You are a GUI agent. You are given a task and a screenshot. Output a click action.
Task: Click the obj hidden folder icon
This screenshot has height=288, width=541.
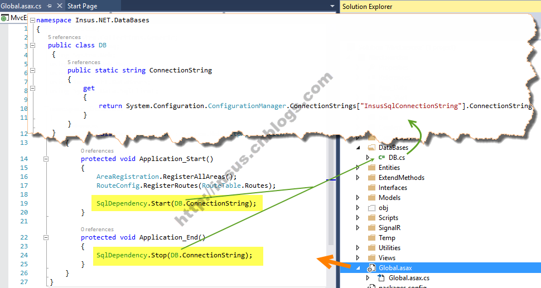click(x=371, y=208)
